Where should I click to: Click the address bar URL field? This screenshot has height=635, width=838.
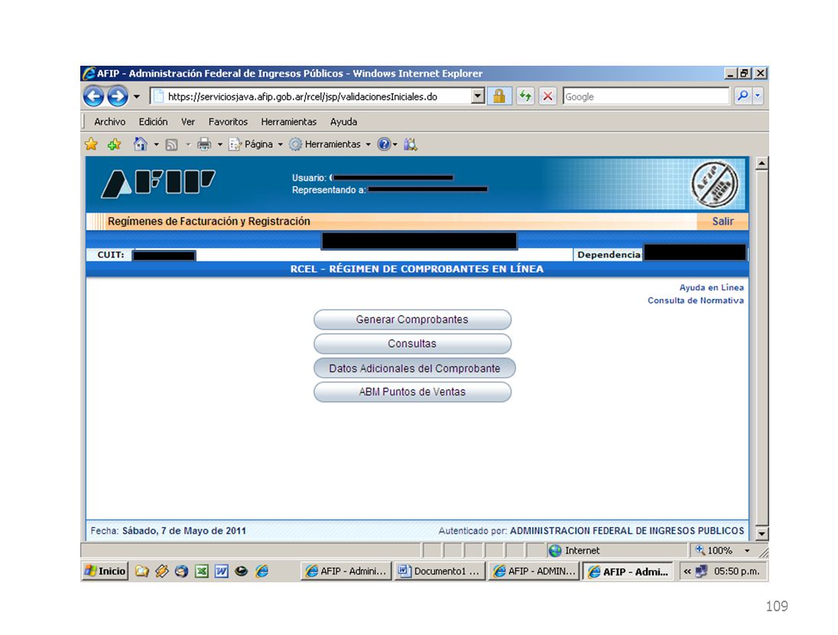pos(310,97)
